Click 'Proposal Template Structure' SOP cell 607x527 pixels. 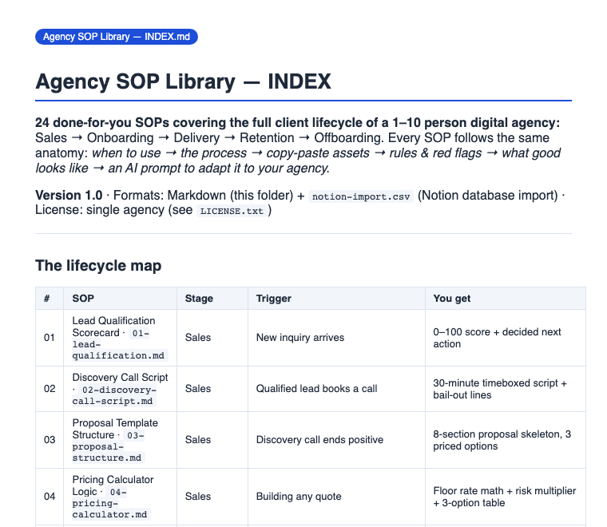[120, 440]
